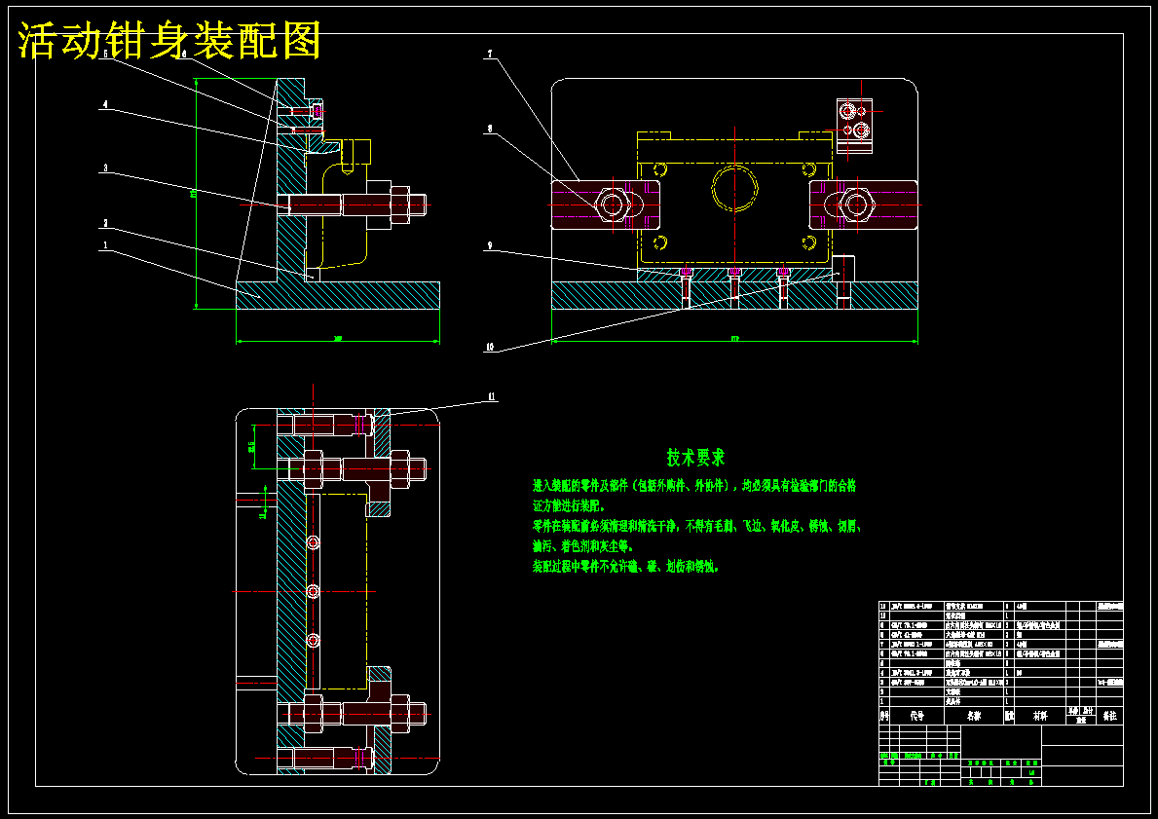
Task: Select part callout number 11
Action: click(492, 395)
